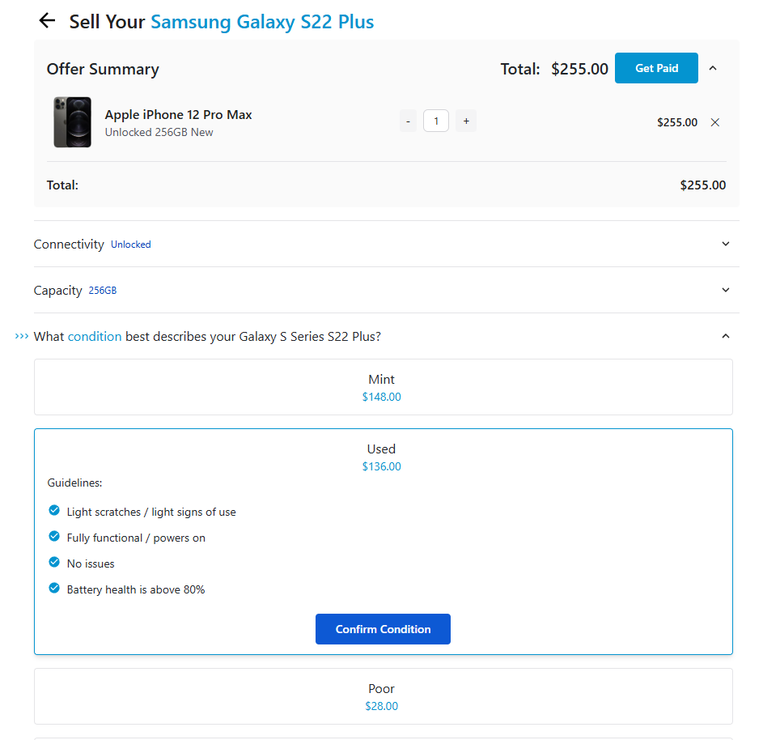This screenshot has height=740, width=780.
Task: Click the Confirm Condition button
Action: click(x=383, y=629)
